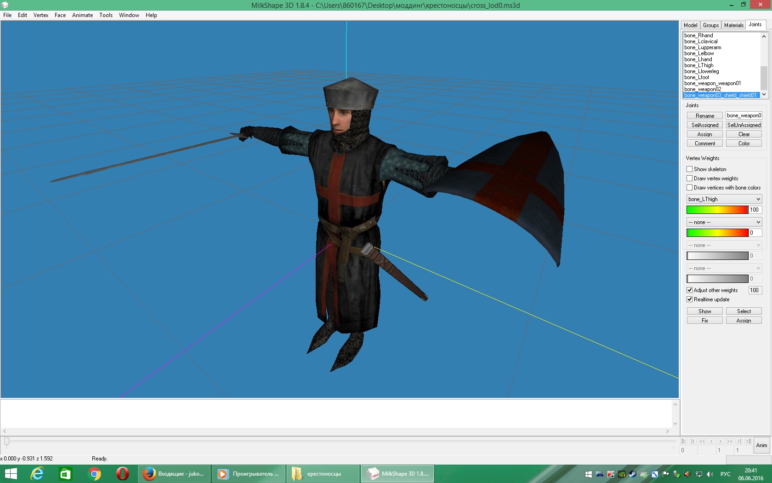The width and height of the screenshot is (772, 483).
Task: Open the Vertex menu
Action: [x=41, y=15]
